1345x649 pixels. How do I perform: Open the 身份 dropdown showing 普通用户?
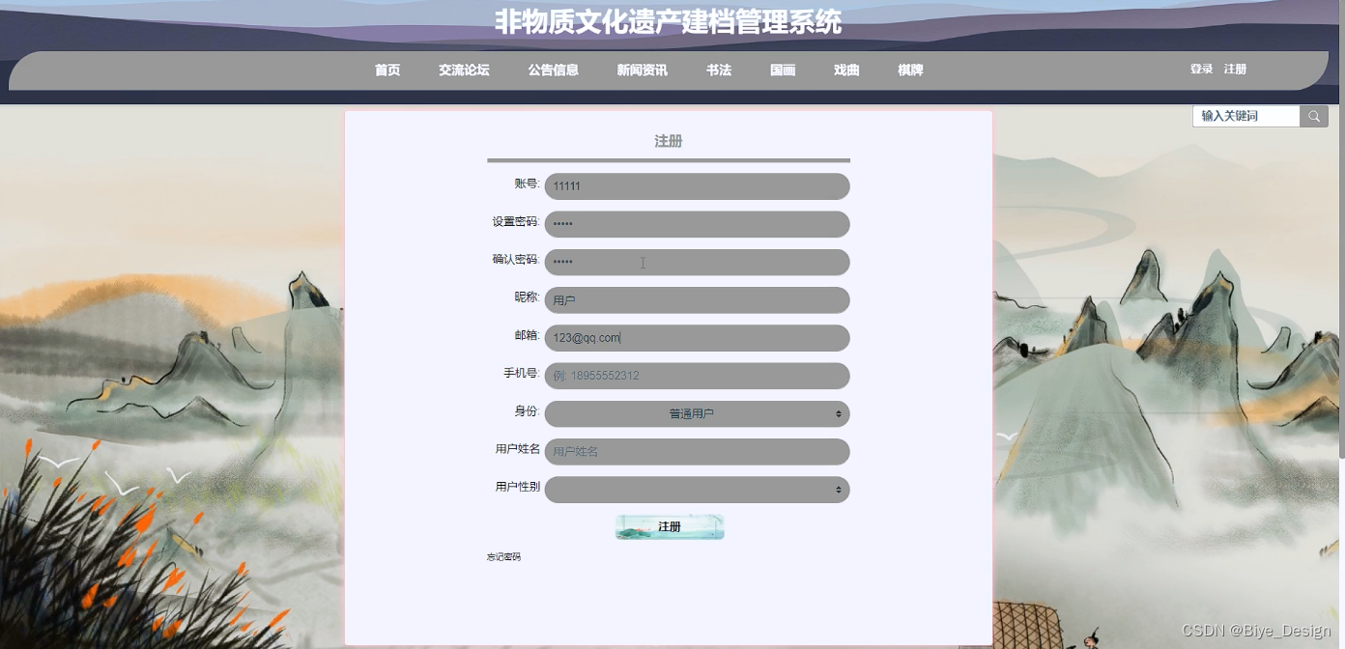pos(697,413)
